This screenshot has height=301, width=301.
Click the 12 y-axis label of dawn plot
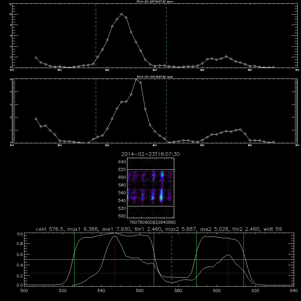(x=10, y=4)
